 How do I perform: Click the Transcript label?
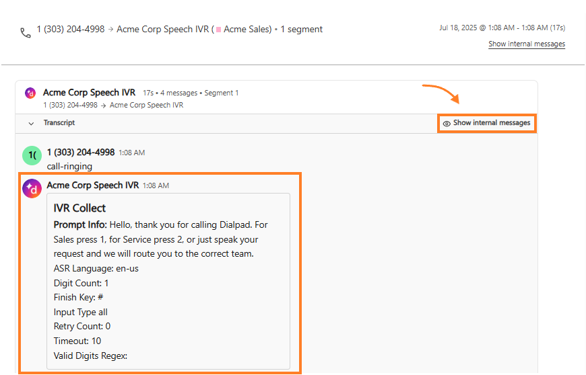[59, 122]
